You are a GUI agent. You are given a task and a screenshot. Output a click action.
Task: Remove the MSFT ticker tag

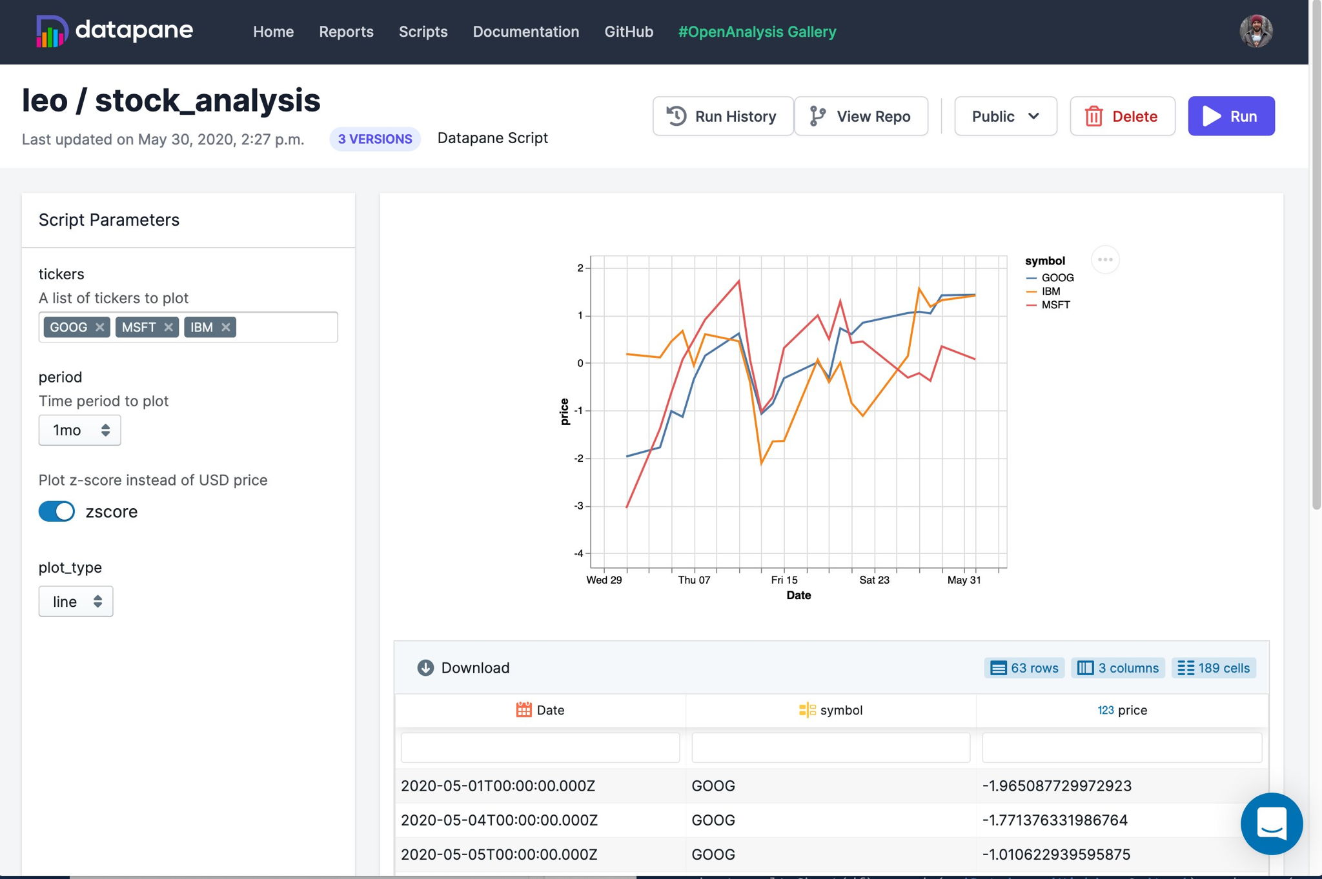pyautogui.click(x=168, y=327)
